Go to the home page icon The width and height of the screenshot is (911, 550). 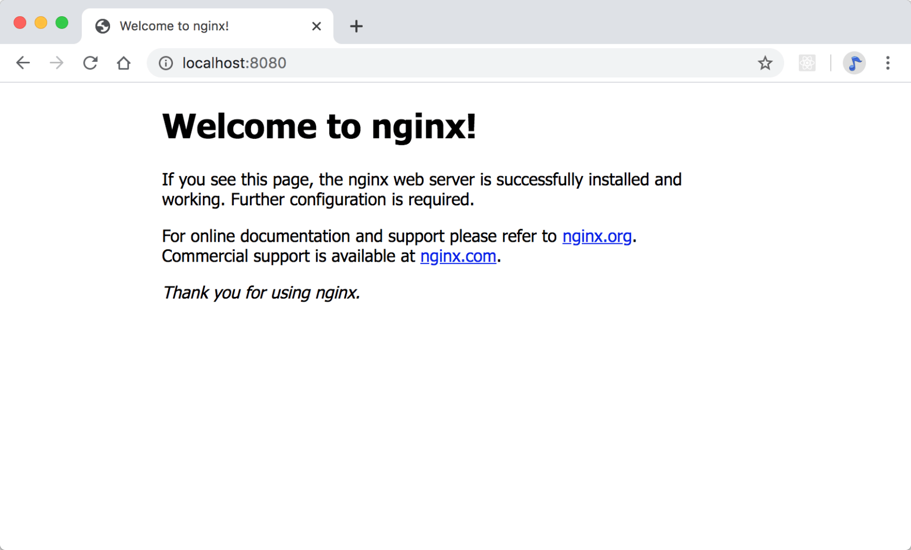tap(124, 63)
